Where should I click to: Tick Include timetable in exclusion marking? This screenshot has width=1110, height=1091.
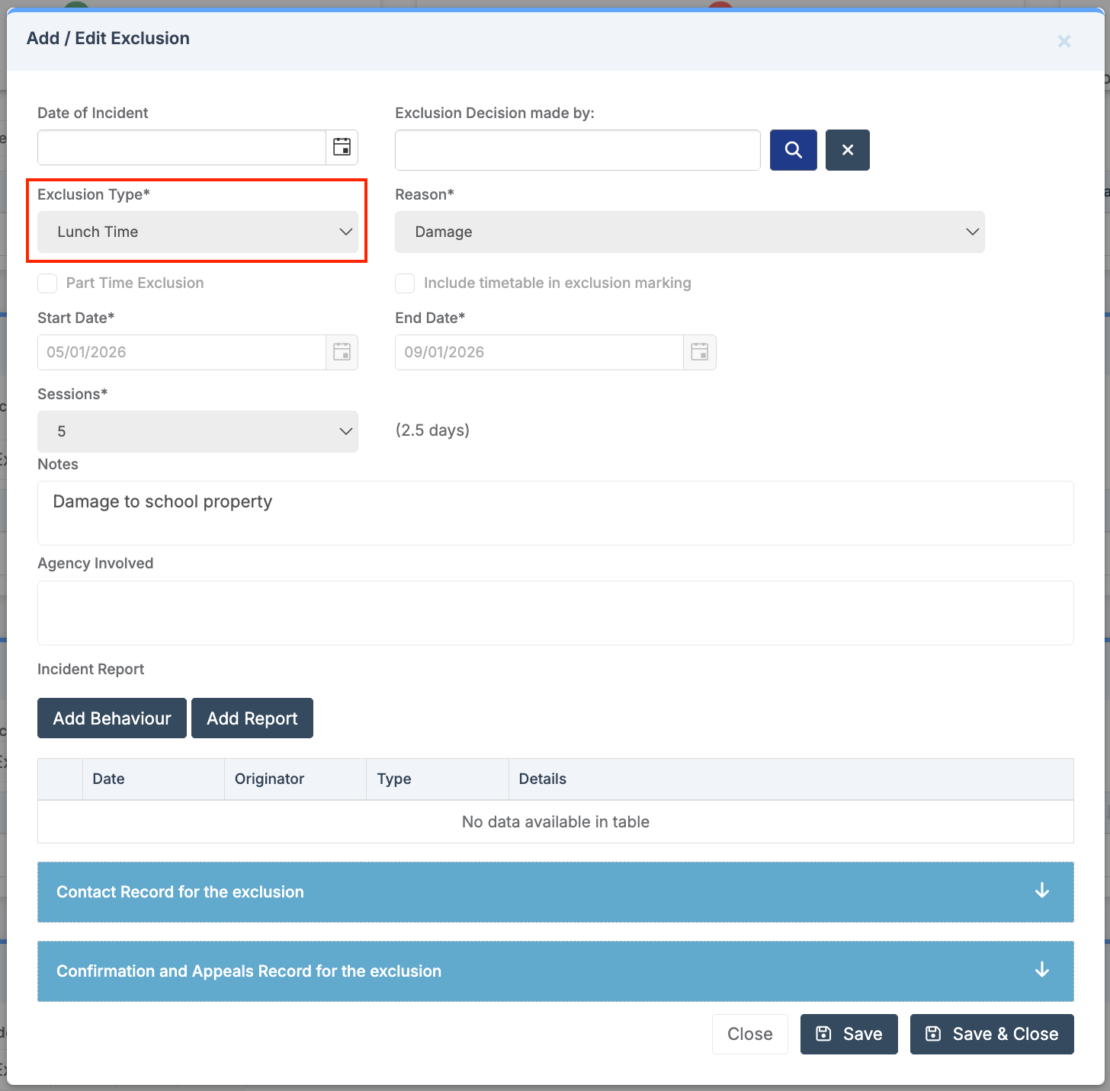click(x=405, y=283)
